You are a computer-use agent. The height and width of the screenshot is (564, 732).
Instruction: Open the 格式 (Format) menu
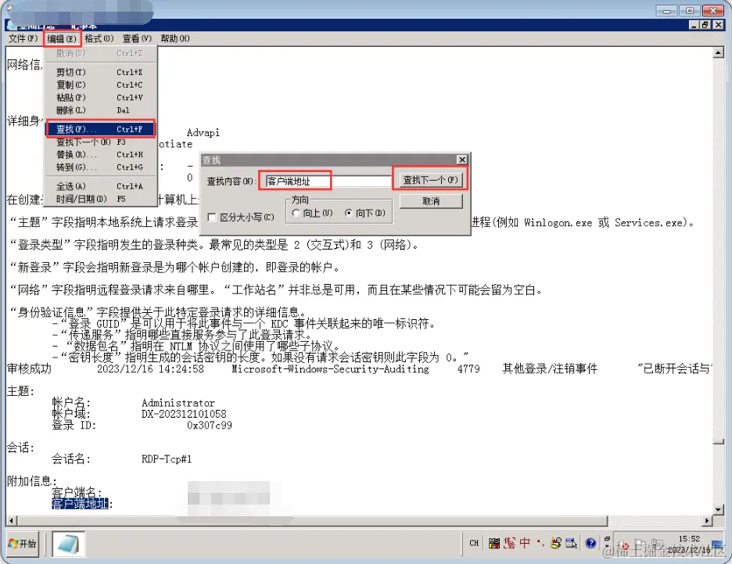pos(99,39)
